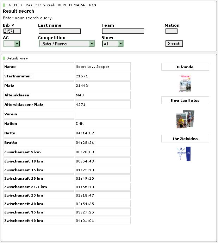Select the Platz value 21443
Screen dimensions: 218x243
(x=82, y=85)
